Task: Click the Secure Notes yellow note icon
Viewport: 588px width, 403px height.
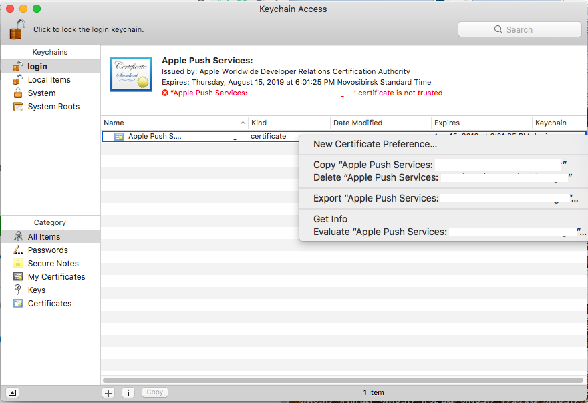Action: [17, 264]
